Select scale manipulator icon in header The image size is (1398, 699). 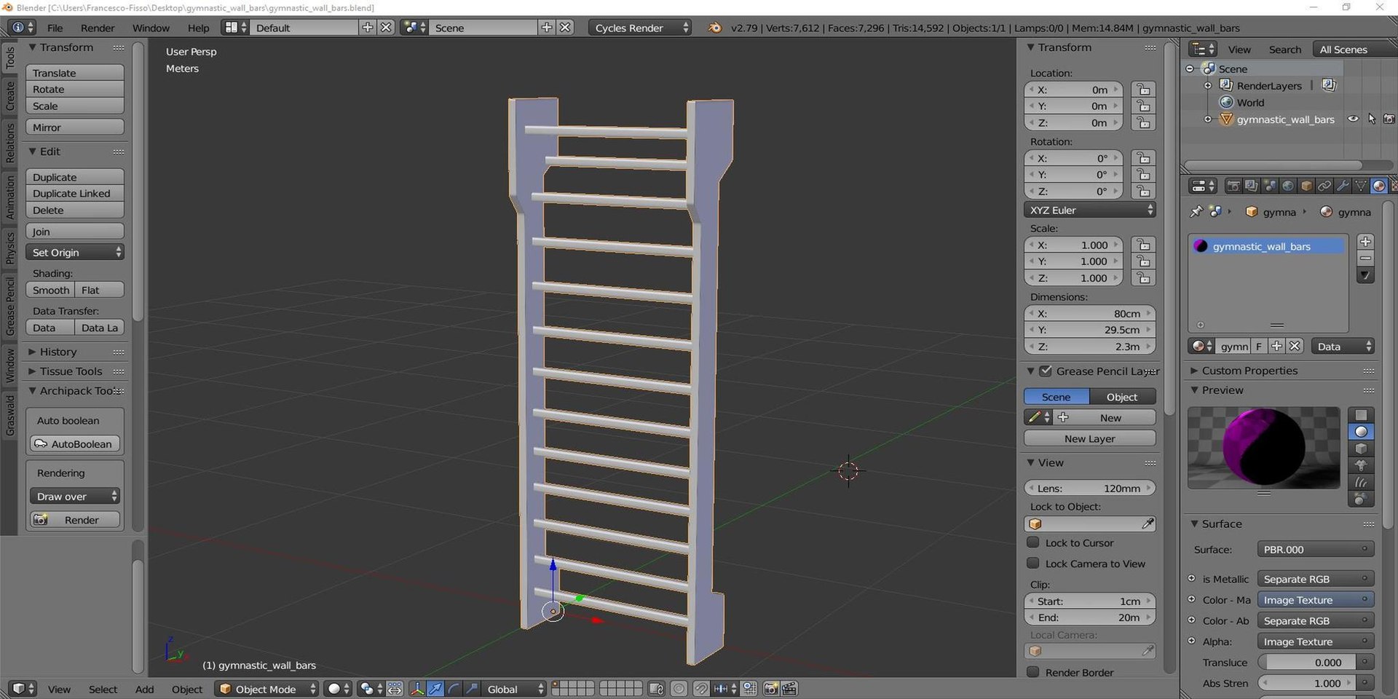472,689
